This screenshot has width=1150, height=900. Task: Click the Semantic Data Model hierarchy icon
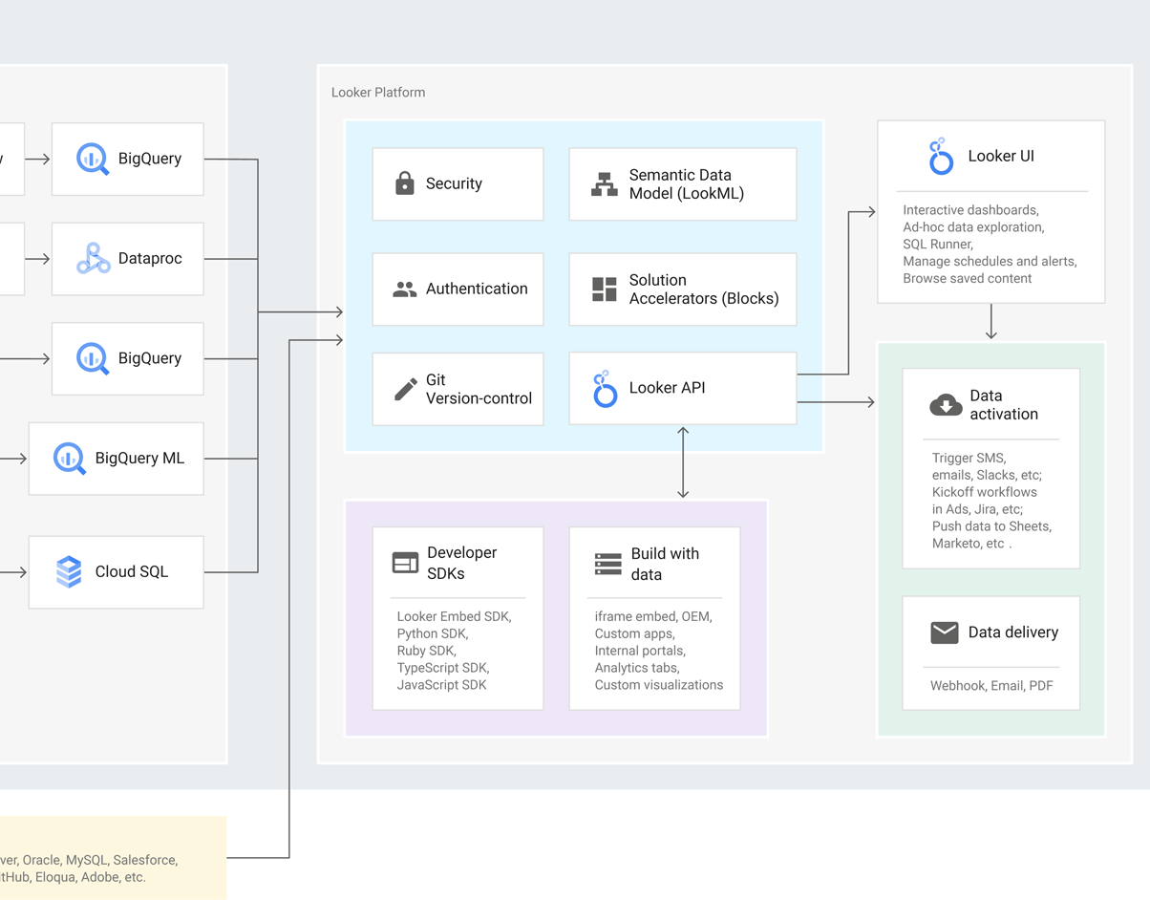tap(605, 184)
